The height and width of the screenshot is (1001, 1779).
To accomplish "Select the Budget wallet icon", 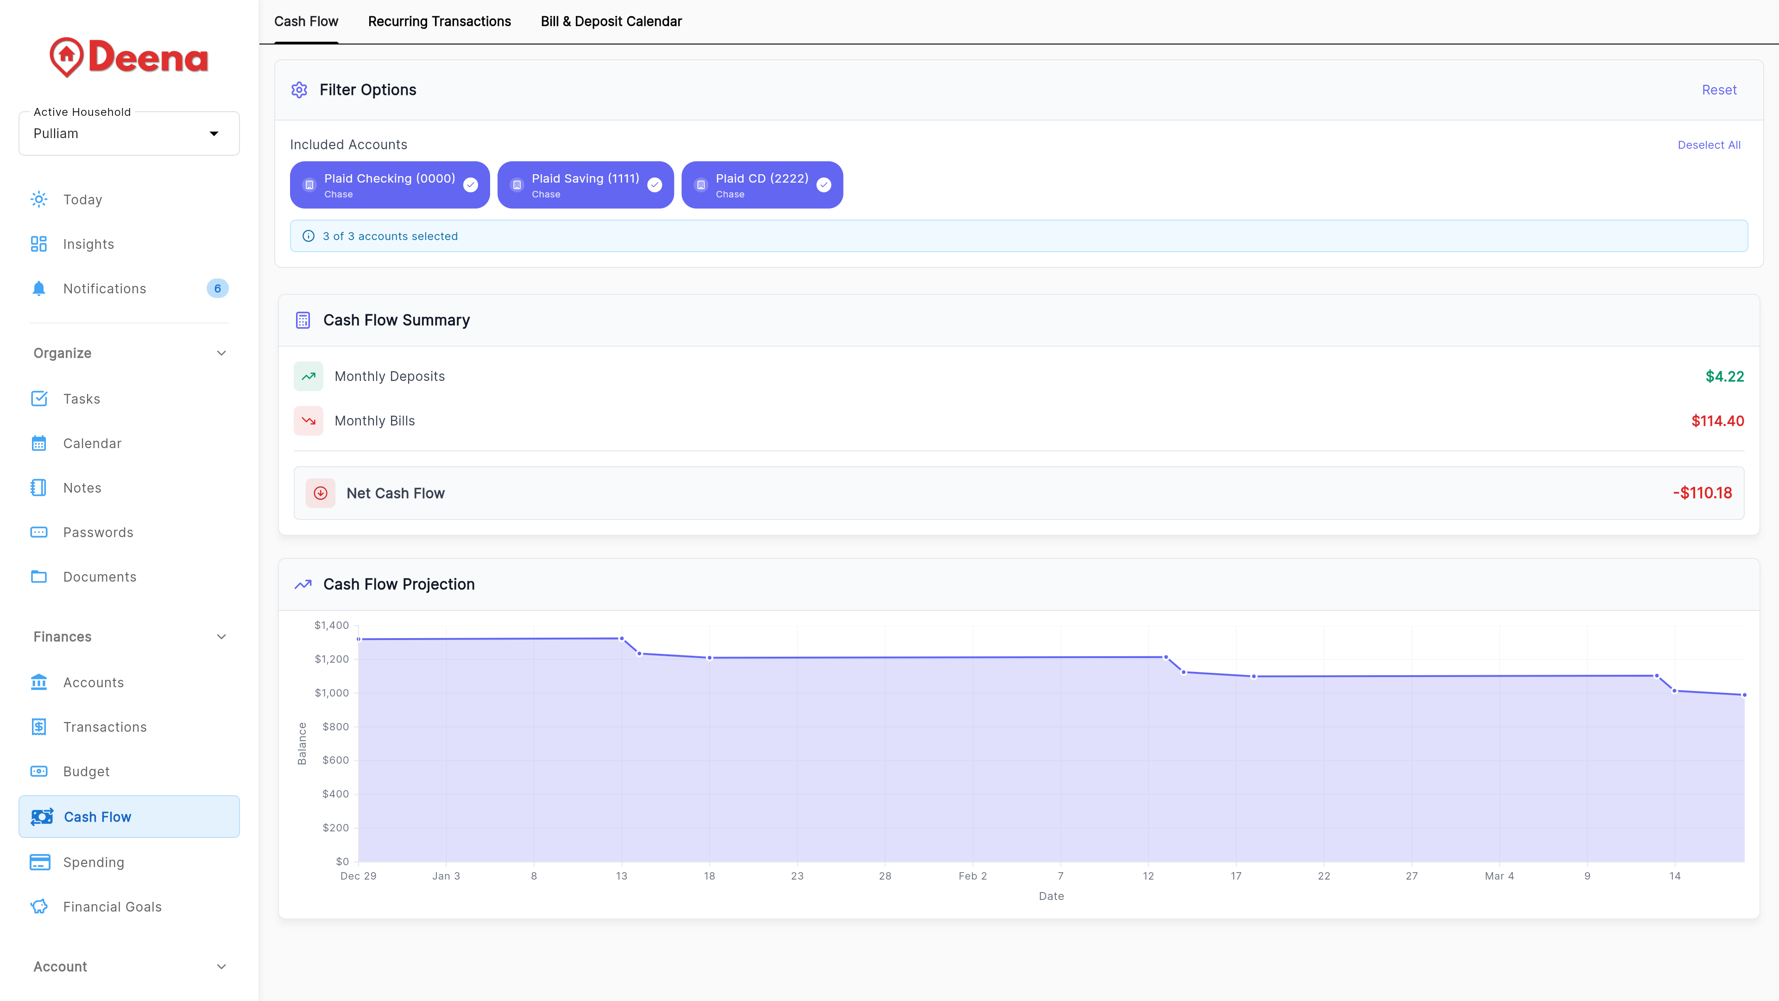I will 39,771.
